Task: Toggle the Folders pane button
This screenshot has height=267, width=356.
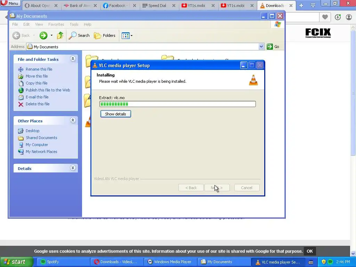Action: (105, 35)
